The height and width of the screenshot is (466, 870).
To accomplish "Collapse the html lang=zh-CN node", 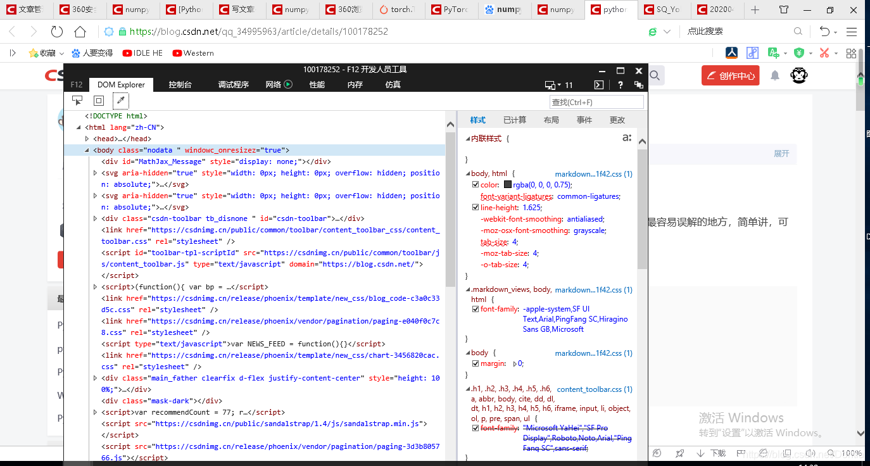I will coord(79,128).
